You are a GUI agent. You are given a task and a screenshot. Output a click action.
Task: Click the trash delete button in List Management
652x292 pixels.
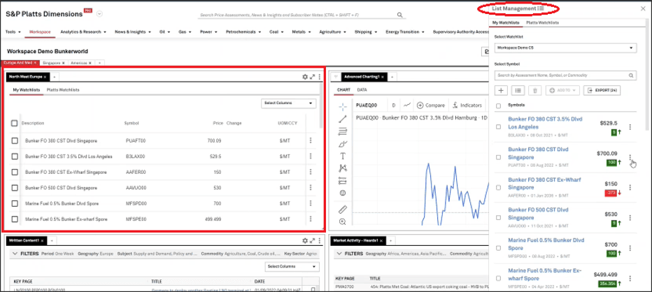coord(534,90)
